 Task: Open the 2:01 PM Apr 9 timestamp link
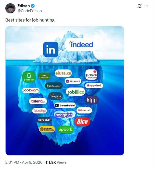[23, 162]
